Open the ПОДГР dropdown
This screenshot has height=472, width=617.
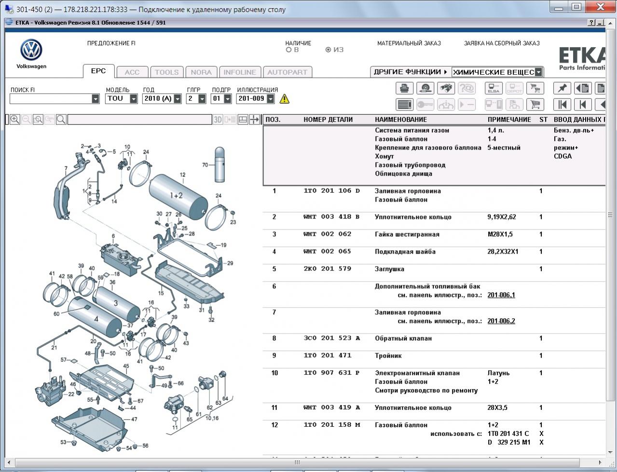[227, 99]
